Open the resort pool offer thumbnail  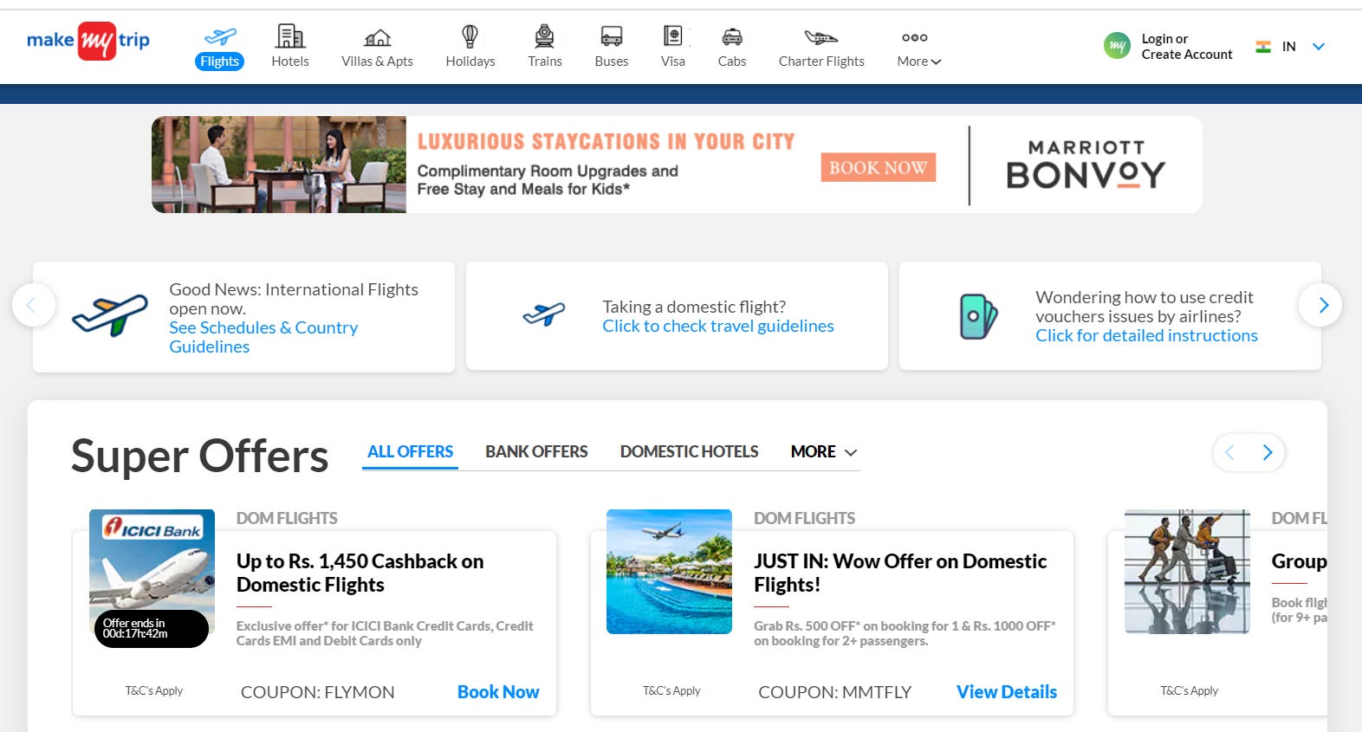click(669, 572)
